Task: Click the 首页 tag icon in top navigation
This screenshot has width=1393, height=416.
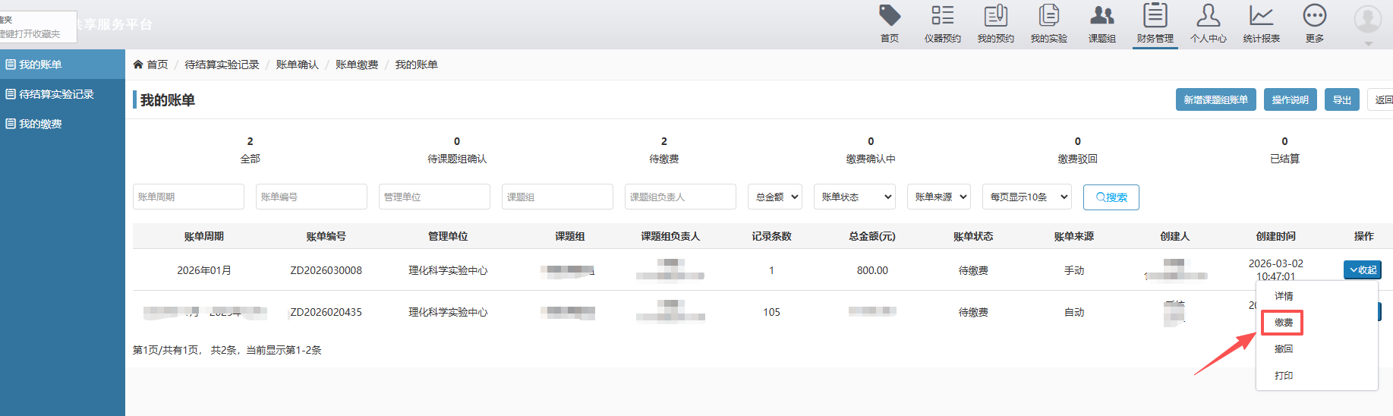Action: [x=889, y=16]
